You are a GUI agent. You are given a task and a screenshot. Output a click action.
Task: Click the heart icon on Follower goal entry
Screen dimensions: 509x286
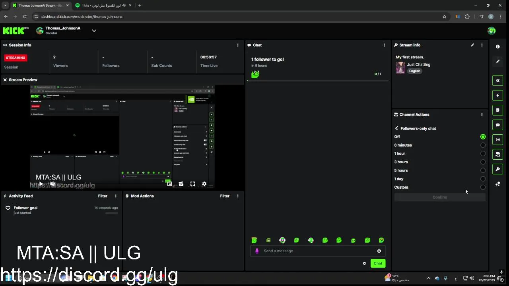point(8,208)
